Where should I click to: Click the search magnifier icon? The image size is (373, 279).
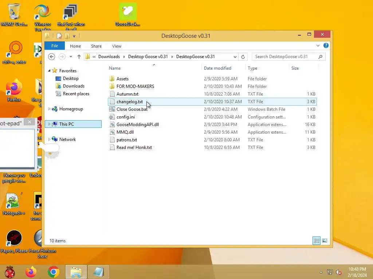pyautogui.click(x=321, y=57)
